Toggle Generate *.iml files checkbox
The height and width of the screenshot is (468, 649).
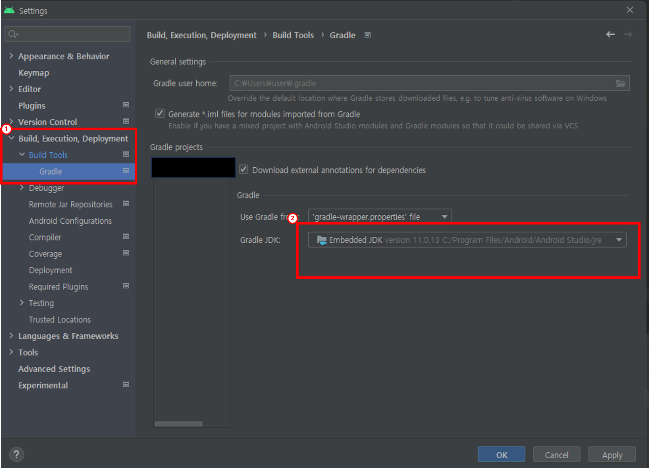point(160,113)
